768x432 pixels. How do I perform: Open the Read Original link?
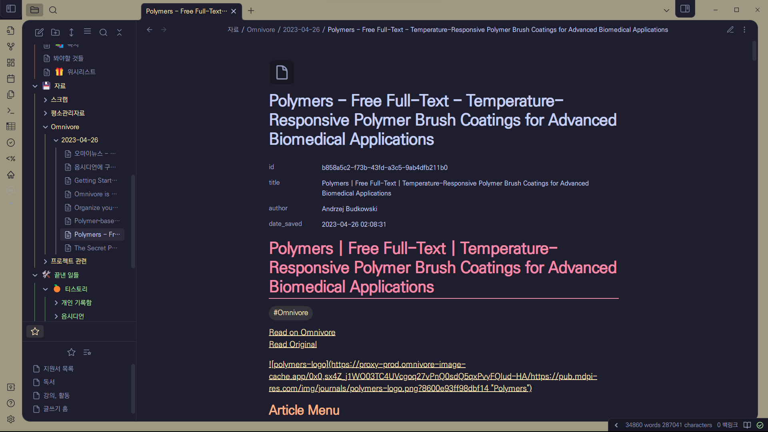[292, 344]
